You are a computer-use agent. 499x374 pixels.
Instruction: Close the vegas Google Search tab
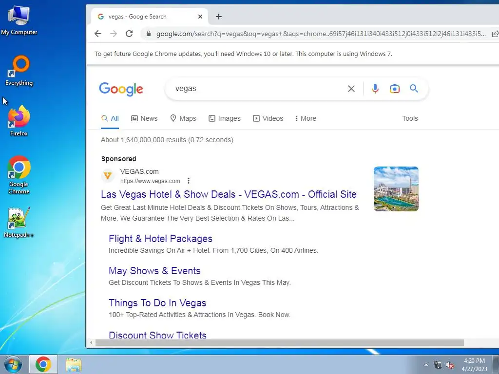click(x=200, y=17)
